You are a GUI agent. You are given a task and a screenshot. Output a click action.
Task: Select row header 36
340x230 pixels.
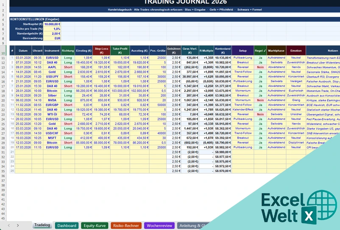tap(3, 176)
